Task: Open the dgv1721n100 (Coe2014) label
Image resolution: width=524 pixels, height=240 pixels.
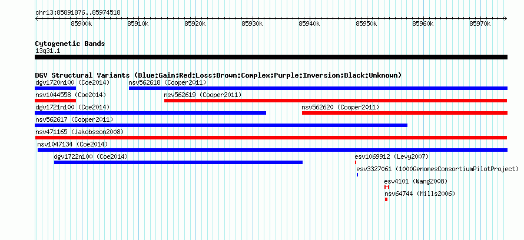Action: pyautogui.click(x=72, y=107)
